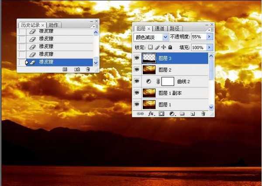The image size is (262, 186).
Task: Click the new layer icon
Action: (x=192, y=114)
